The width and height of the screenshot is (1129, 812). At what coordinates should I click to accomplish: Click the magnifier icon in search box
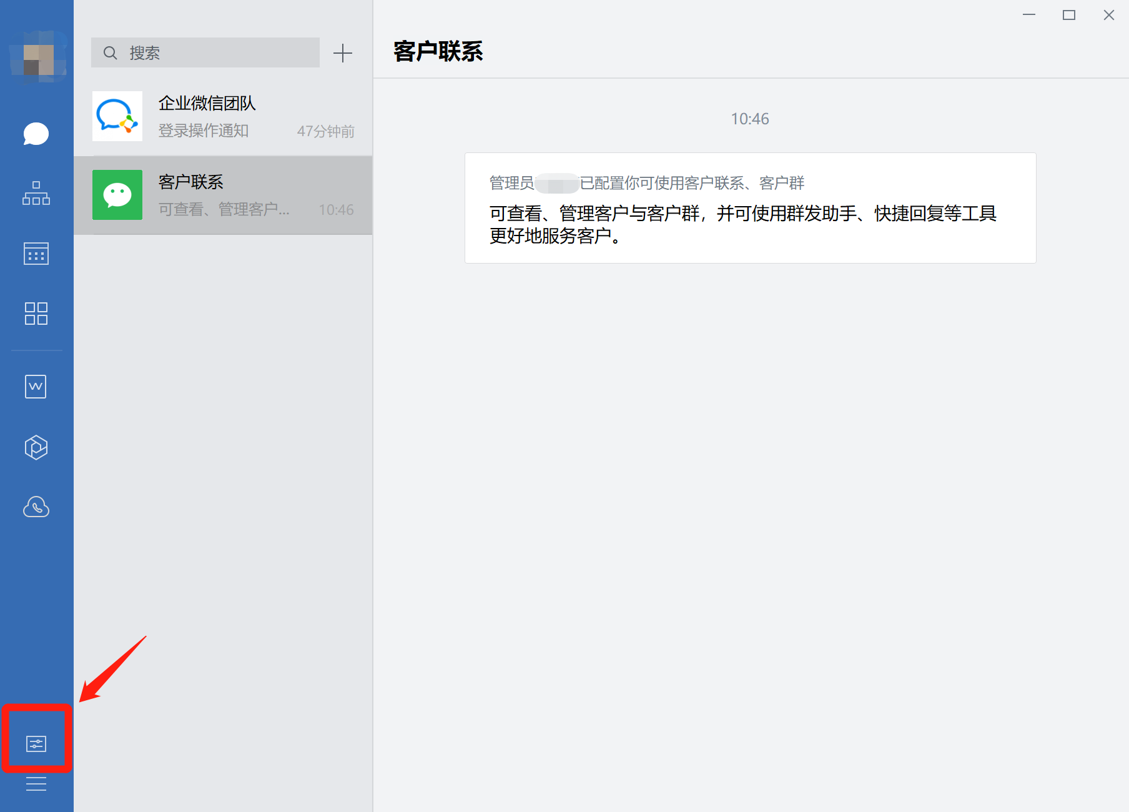(x=111, y=53)
